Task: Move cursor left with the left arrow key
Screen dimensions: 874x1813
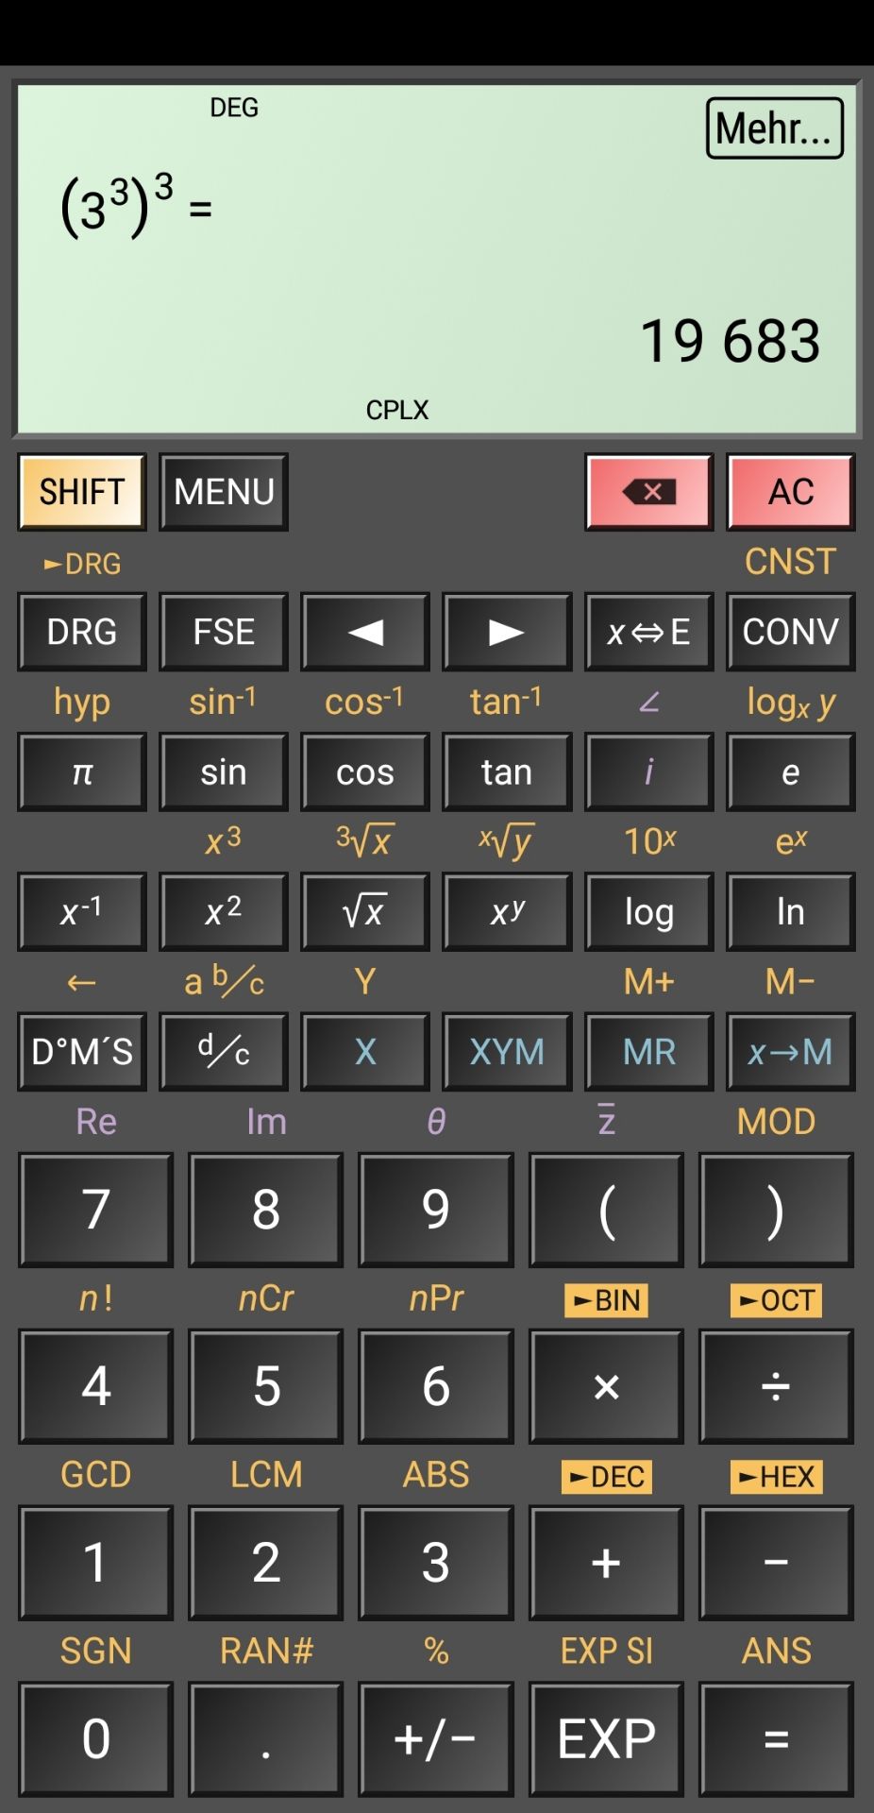Action: 365,632
